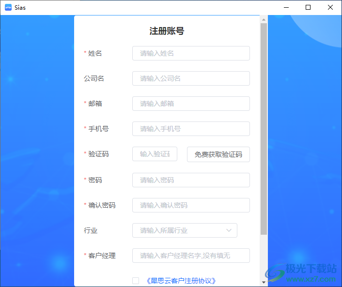
Task: Open the 请输入所属行业 industry dropdown
Action: click(x=185, y=230)
